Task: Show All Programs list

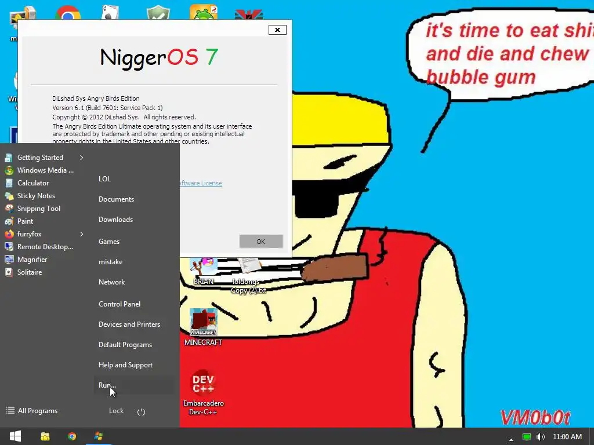Action: tap(32, 411)
